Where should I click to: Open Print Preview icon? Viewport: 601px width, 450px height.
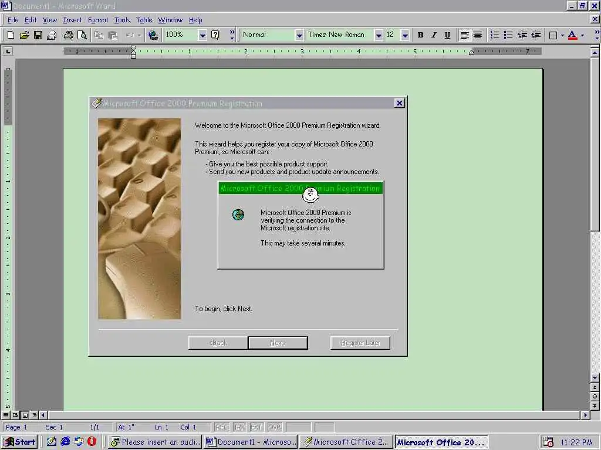[82, 35]
